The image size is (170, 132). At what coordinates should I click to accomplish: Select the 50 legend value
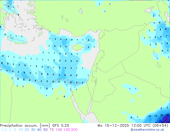45,130
